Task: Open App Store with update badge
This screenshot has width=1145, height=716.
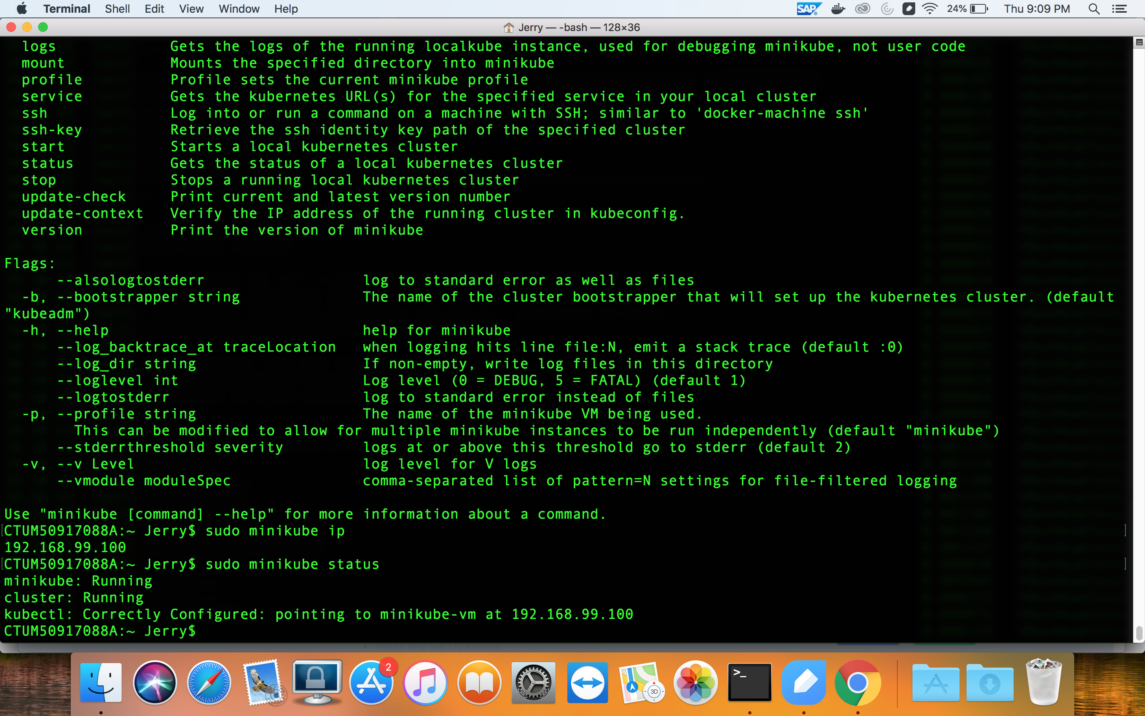Action: point(371,682)
